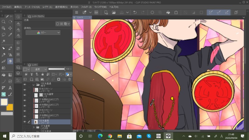Select the sub yellow color swatch

click(10, 108)
